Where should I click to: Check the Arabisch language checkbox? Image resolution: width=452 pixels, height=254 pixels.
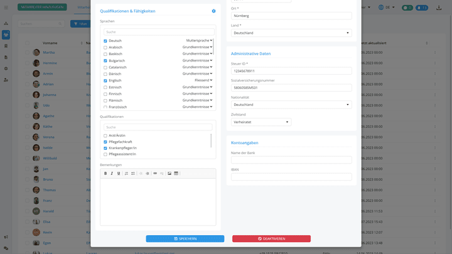tap(105, 47)
